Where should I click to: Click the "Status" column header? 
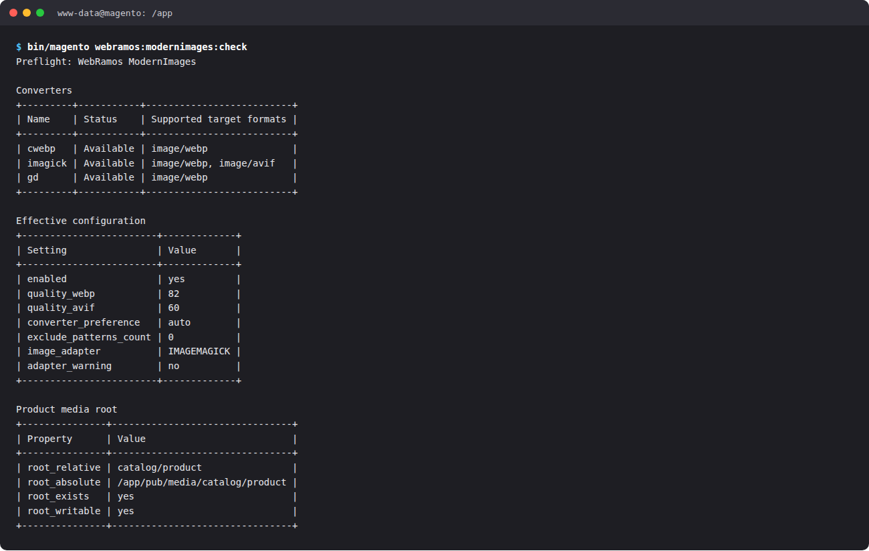point(100,119)
